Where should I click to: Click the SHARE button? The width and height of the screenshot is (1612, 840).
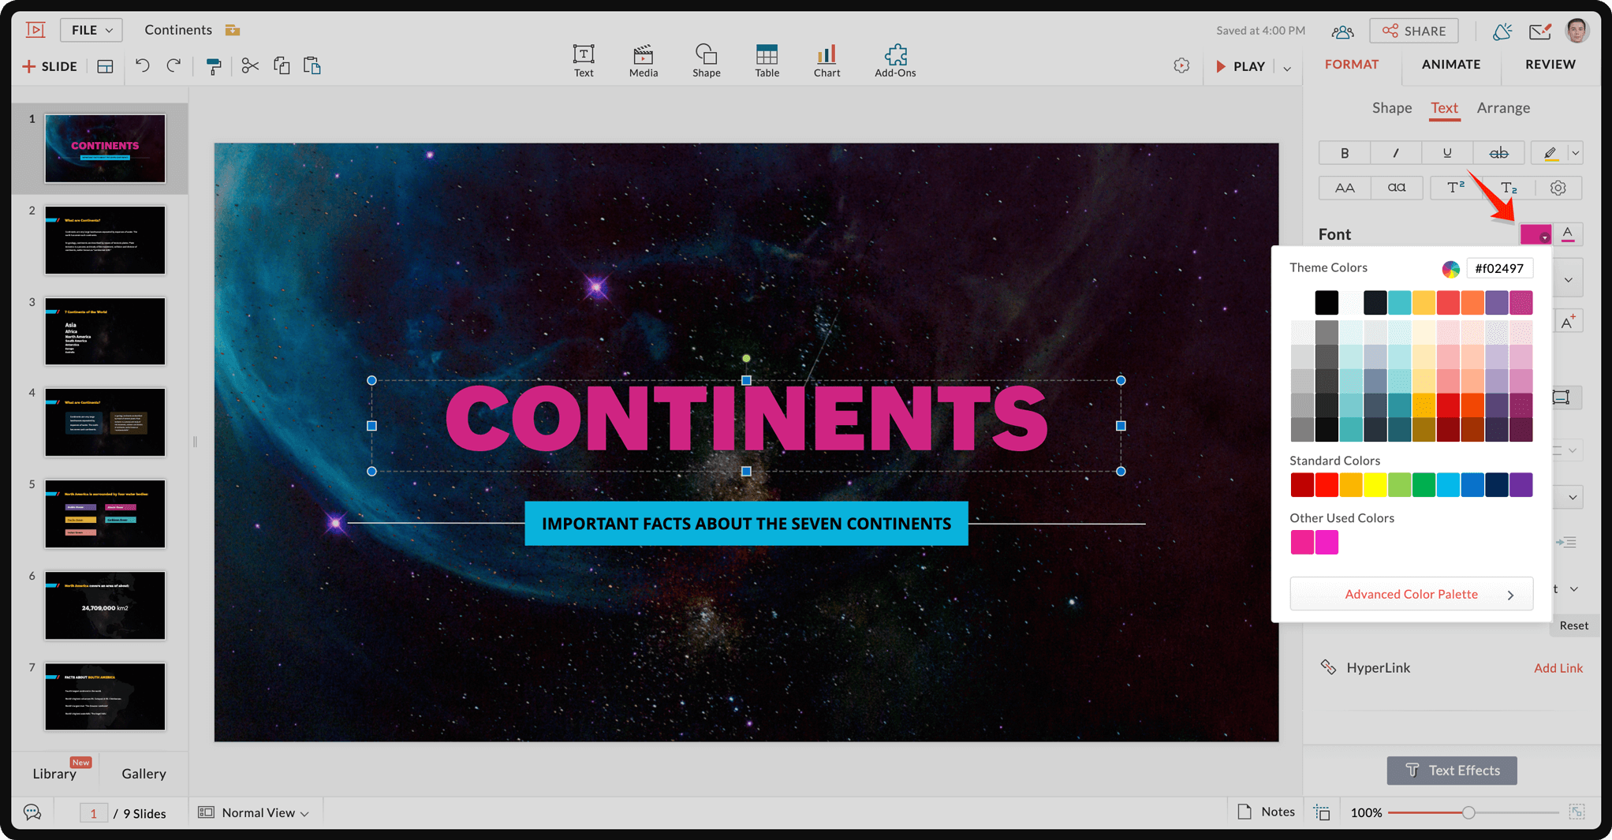click(1414, 31)
